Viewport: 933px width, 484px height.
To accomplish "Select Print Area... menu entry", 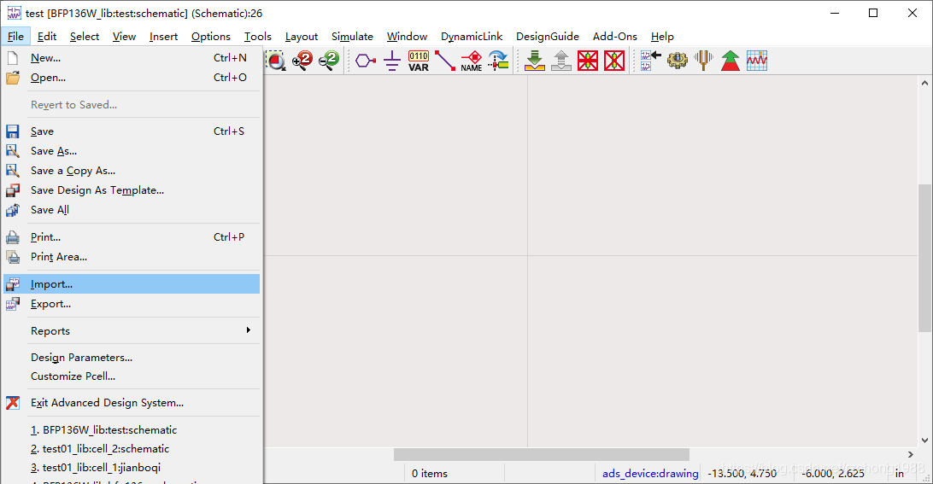I will [x=132, y=257].
